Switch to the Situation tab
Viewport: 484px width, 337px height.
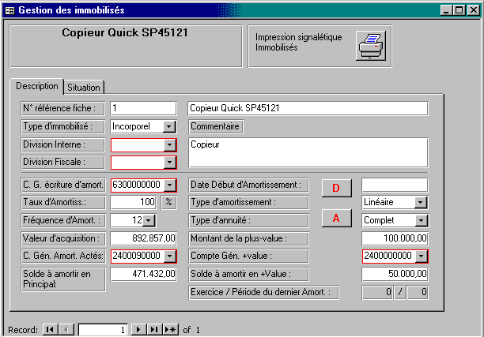coord(84,88)
